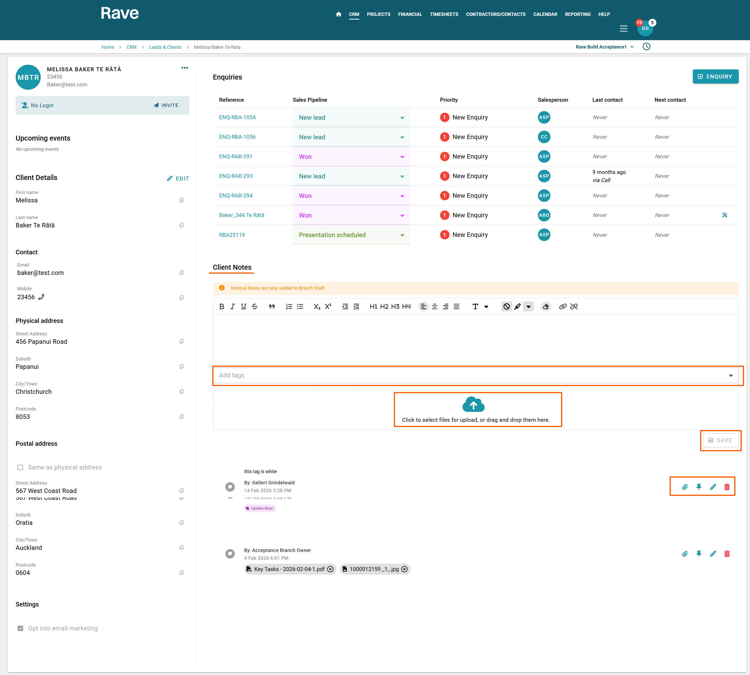Image resolution: width=750 pixels, height=675 pixels.
Task: Check Same as physical address
Action: click(x=20, y=467)
